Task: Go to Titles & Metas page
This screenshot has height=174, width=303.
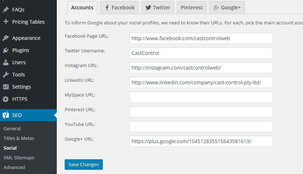Action: [19, 138]
